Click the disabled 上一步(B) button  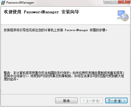(91, 100)
